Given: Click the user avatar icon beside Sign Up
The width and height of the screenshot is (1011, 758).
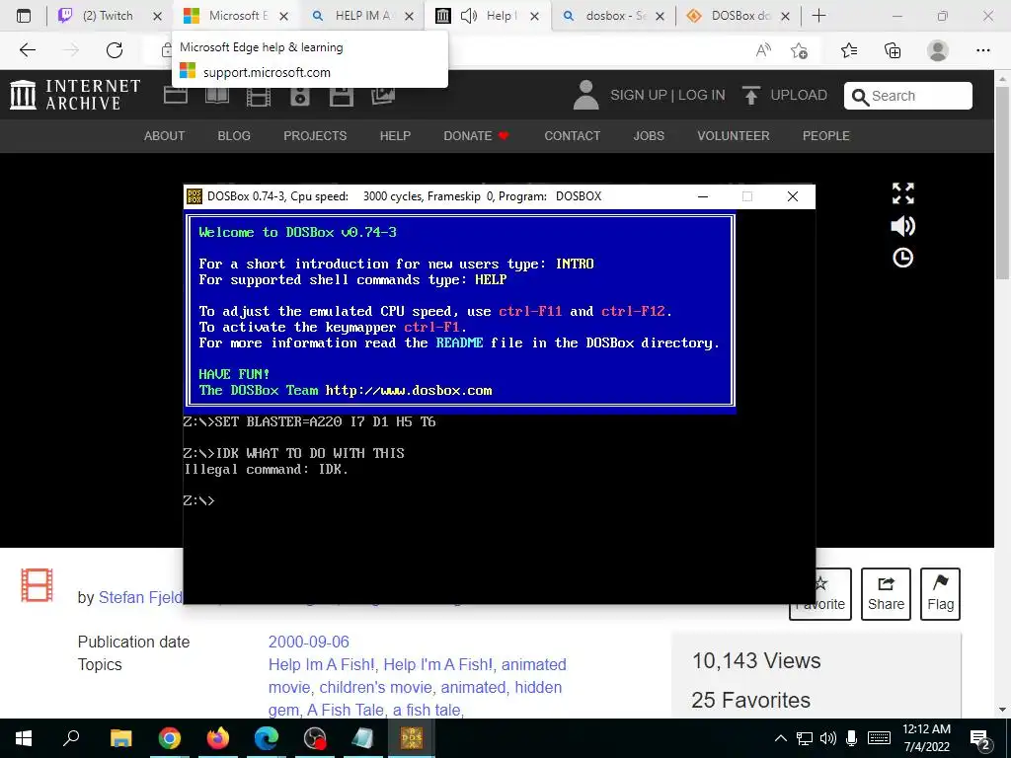Looking at the screenshot, I should pos(585,95).
